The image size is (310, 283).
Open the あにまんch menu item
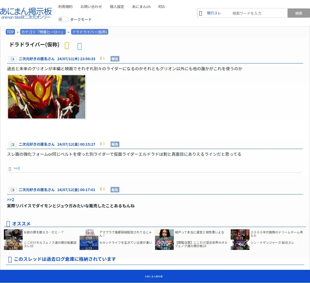pyautogui.click(x=141, y=7)
